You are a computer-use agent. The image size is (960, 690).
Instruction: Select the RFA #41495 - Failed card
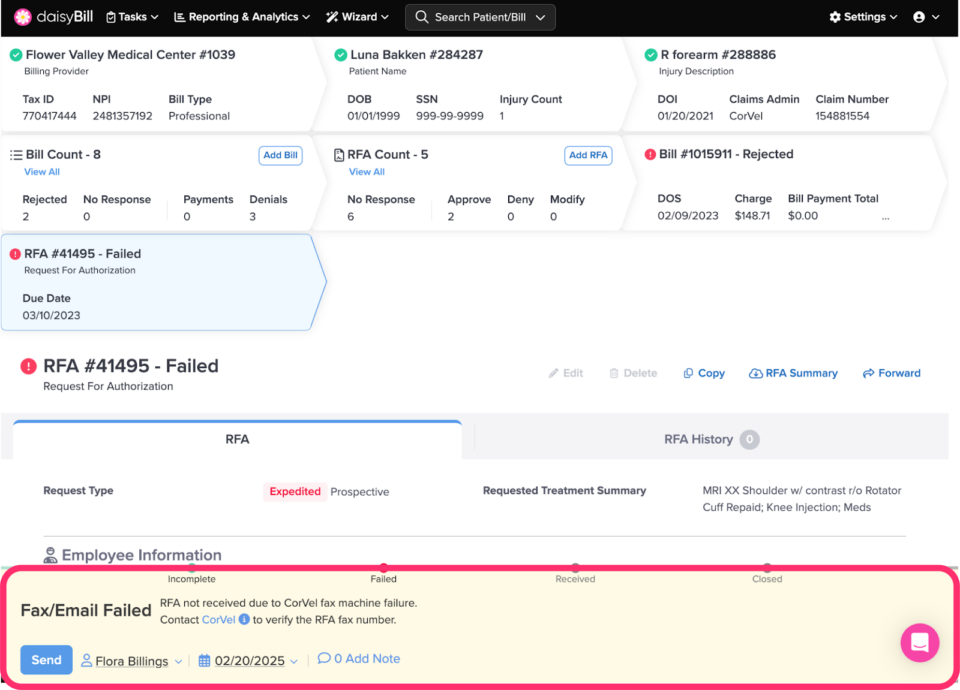[x=163, y=282]
